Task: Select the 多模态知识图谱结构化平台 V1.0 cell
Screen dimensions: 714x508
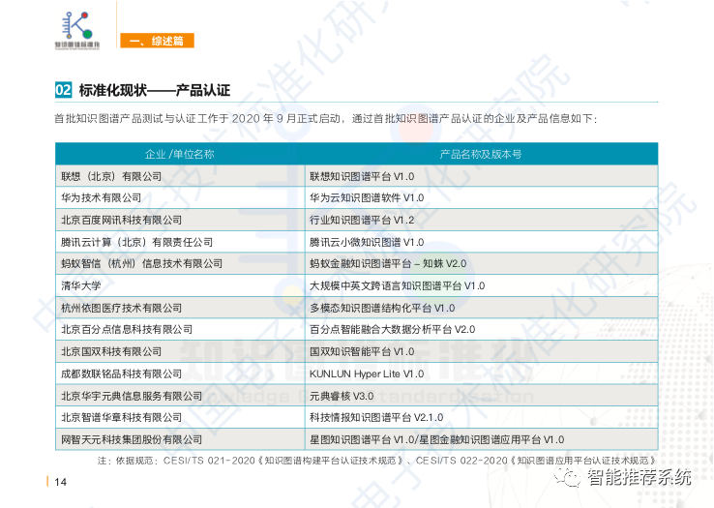Action: [x=481, y=308]
